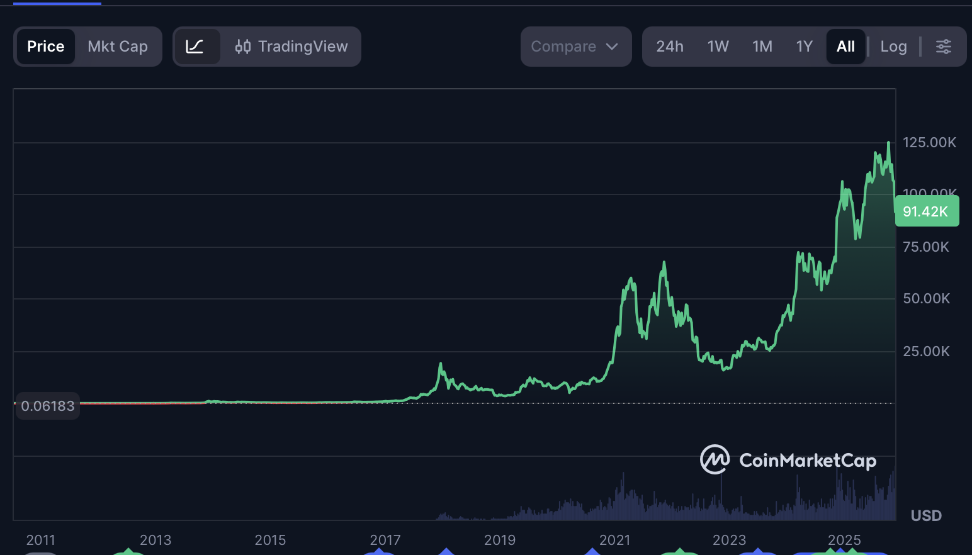Click the 0.06183 baseline price label
This screenshot has height=555, width=972.
click(47, 406)
